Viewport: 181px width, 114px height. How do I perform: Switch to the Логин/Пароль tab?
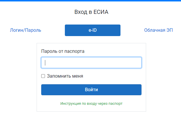coord(26,30)
